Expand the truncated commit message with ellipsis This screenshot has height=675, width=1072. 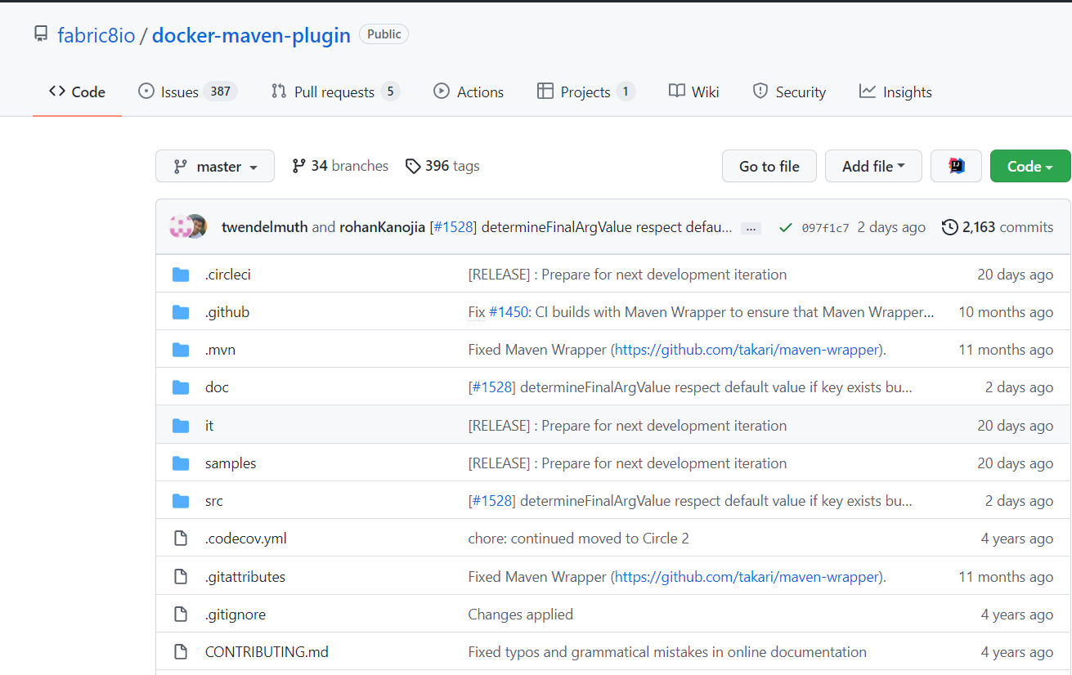point(751,227)
